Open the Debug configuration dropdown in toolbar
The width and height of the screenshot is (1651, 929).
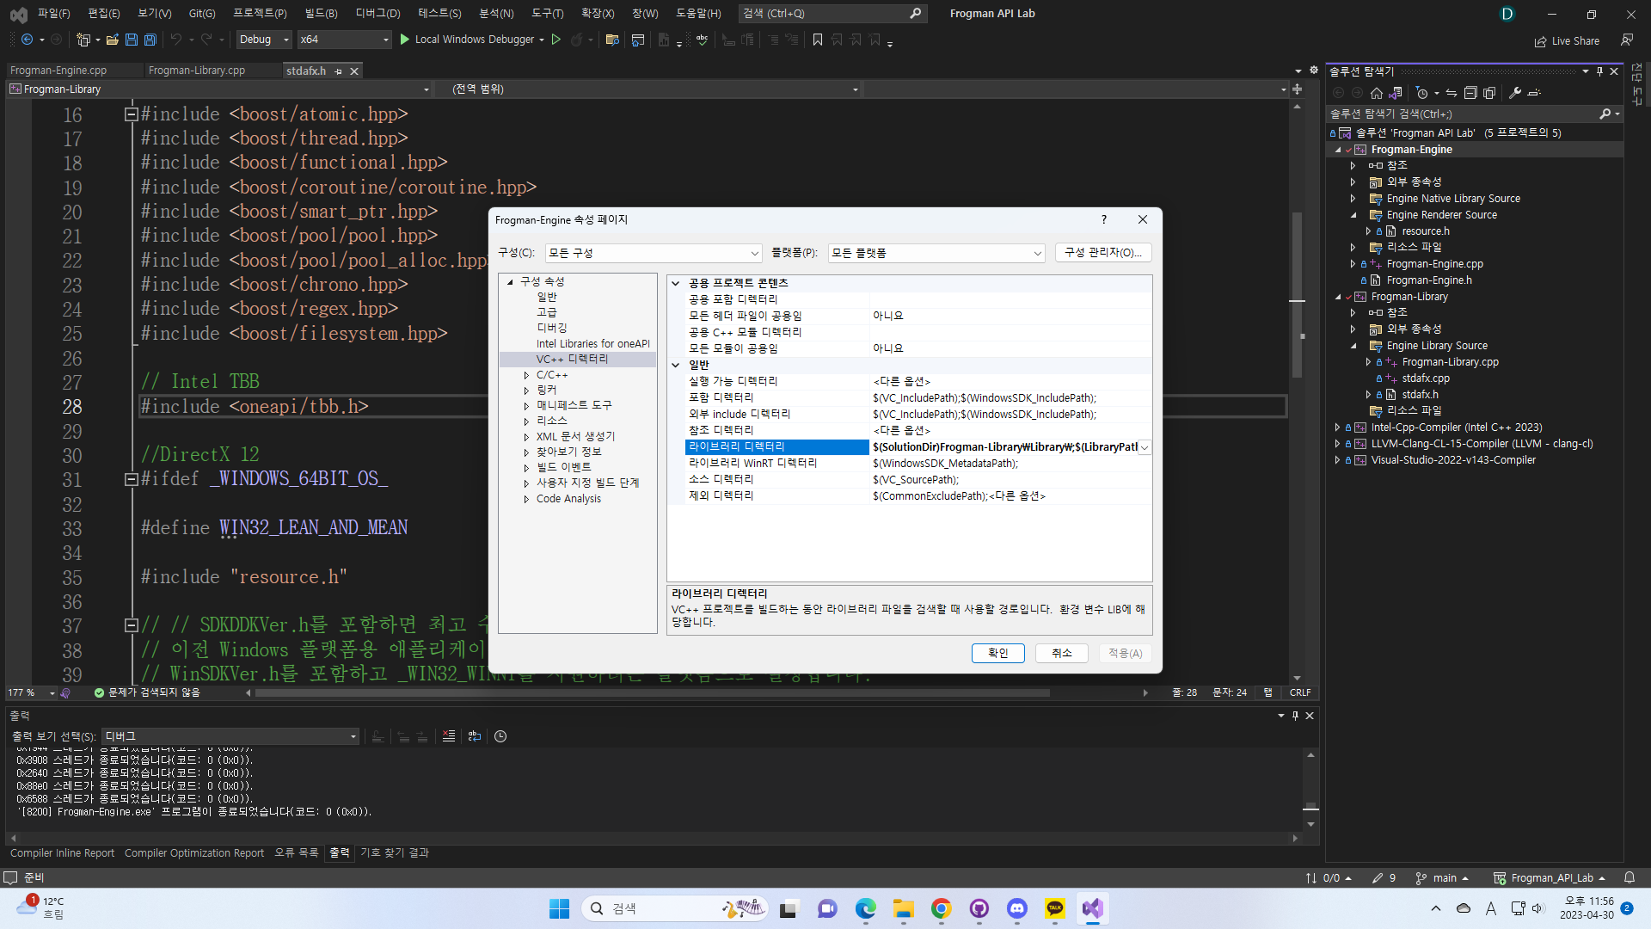[x=263, y=40]
